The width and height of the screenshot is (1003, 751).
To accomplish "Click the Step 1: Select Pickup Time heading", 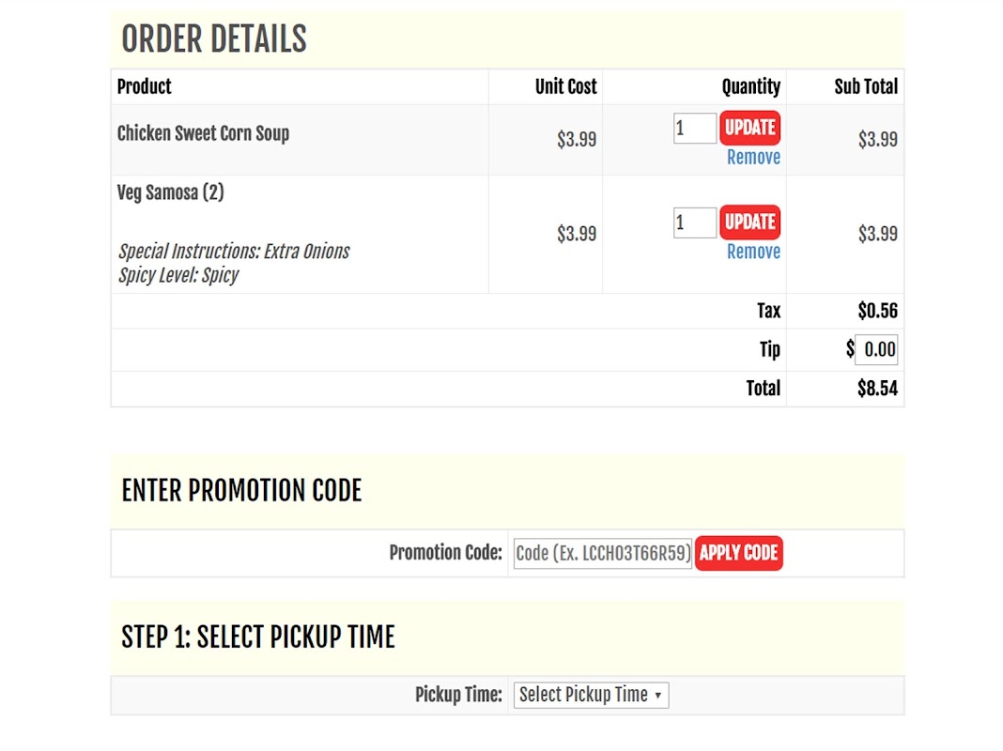I will (x=258, y=637).
